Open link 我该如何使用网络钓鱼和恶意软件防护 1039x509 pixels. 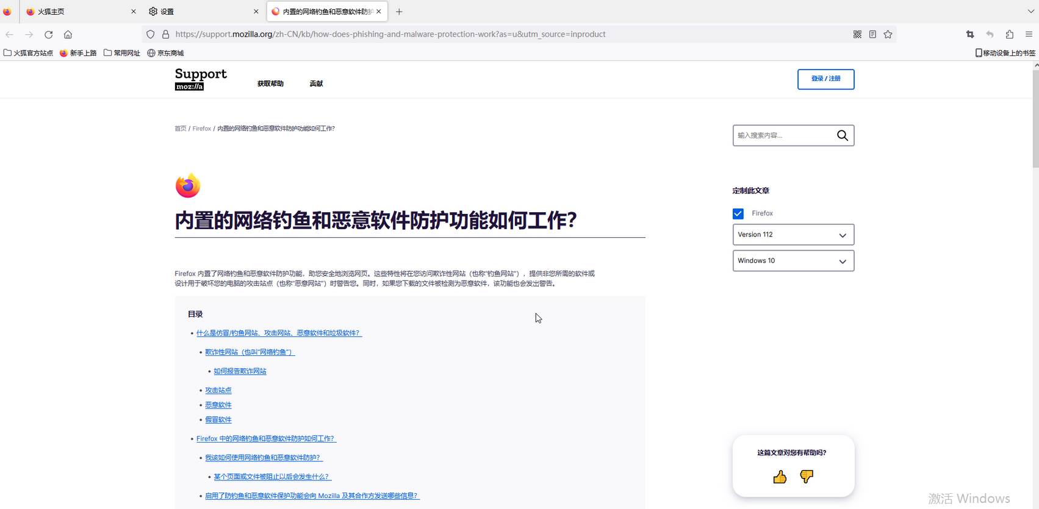point(264,457)
